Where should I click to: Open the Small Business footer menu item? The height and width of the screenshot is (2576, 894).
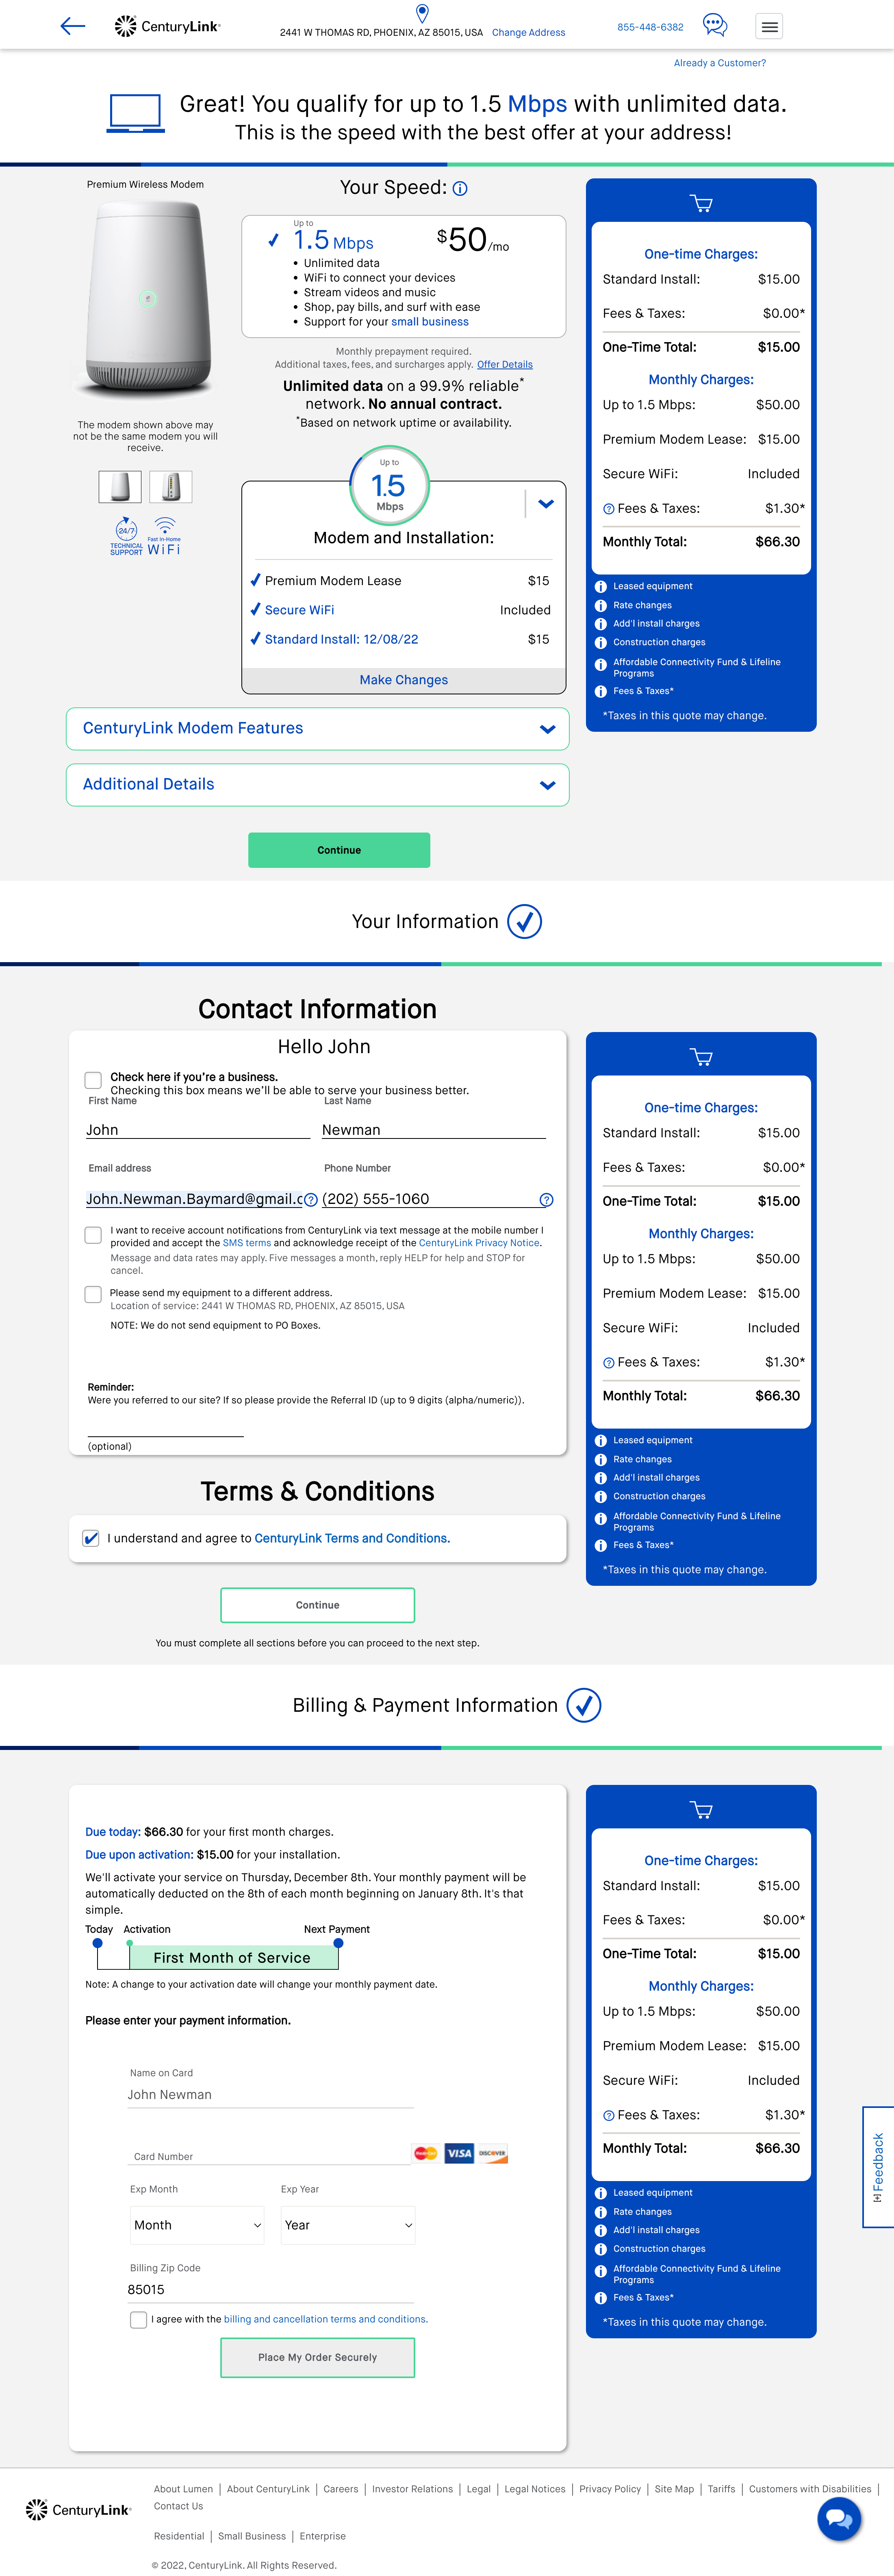point(251,2536)
